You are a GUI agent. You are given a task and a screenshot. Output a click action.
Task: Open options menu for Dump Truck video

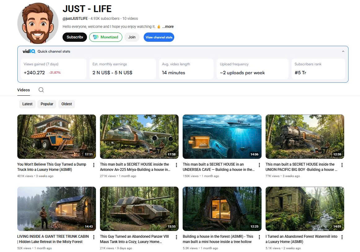94,165
